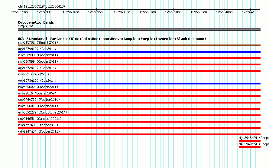Image resolution: width=269 pixels, height=168 pixels.
Task: Click the Cytogenetic Bands track title
Action: tap(36, 22)
